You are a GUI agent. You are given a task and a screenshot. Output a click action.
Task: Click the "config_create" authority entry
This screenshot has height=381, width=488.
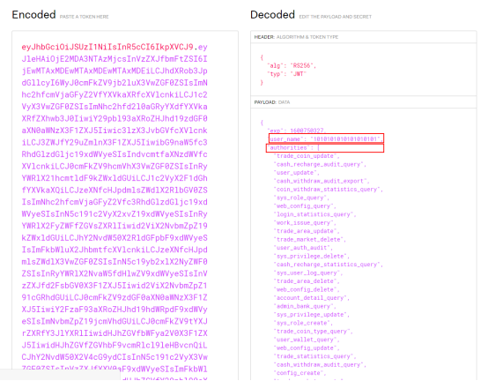299,373
